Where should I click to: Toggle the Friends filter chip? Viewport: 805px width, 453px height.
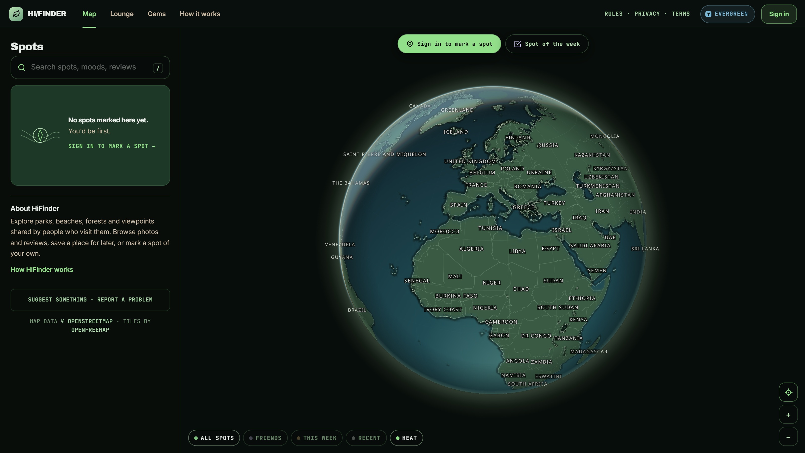[265, 438]
